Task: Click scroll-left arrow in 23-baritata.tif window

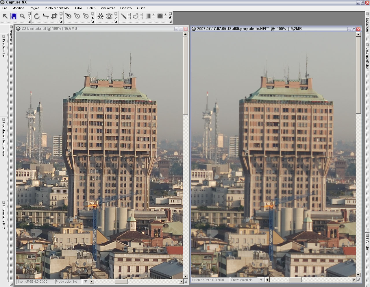Action: pyautogui.click(x=92, y=282)
